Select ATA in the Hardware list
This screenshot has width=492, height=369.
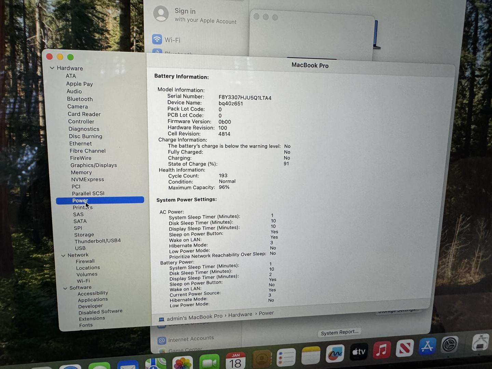[x=71, y=76]
